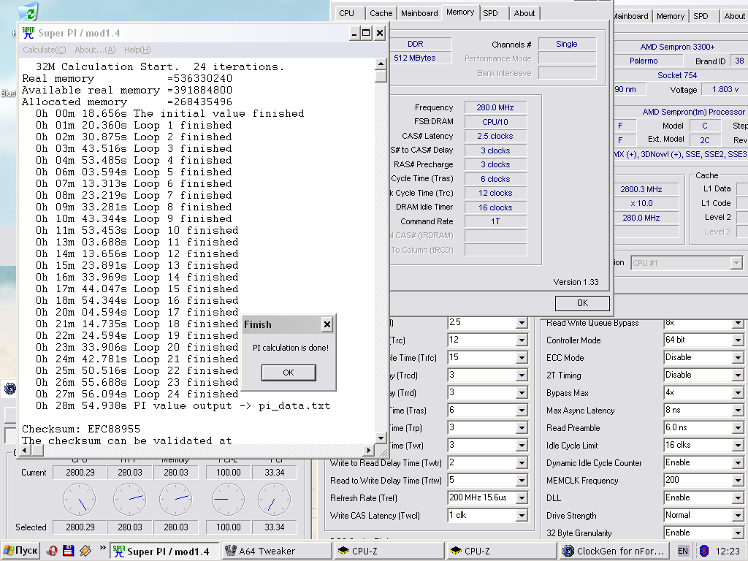Close the Finish dialog with its X

[327, 325]
